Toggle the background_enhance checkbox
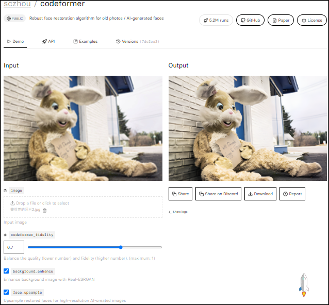This screenshot has height=305, width=329. click(x=6, y=271)
